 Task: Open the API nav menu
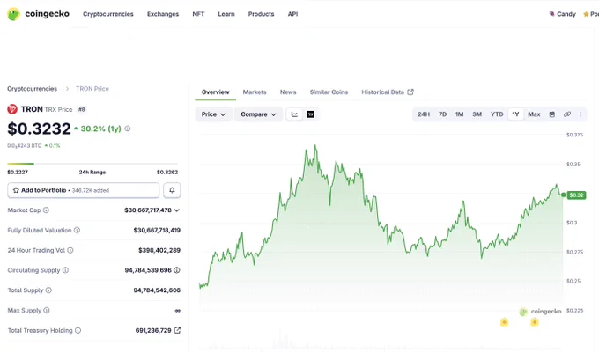point(292,14)
